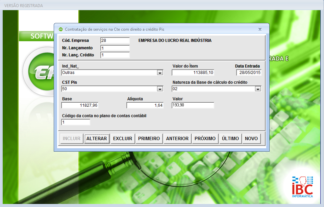Focus the Nr. Lanç. Crédito field
The width and height of the screenshot is (324, 207).
coord(115,55)
